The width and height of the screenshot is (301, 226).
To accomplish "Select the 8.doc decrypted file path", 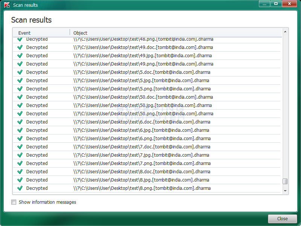I will coord(142,172).
